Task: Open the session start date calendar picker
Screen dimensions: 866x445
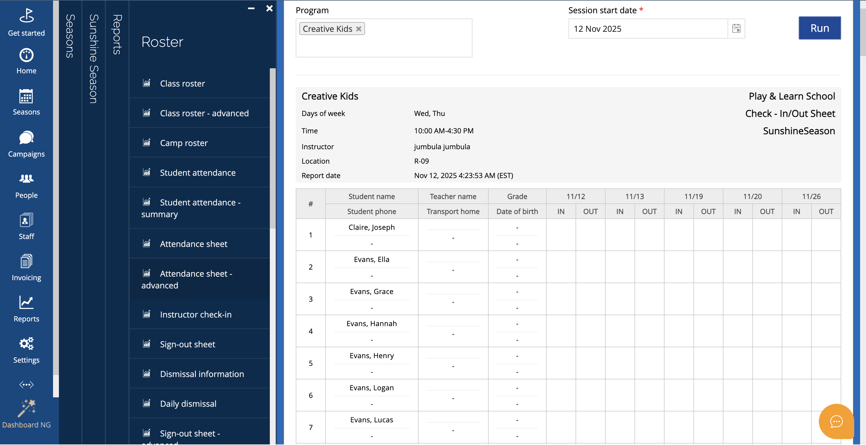Action: [736, 29]
